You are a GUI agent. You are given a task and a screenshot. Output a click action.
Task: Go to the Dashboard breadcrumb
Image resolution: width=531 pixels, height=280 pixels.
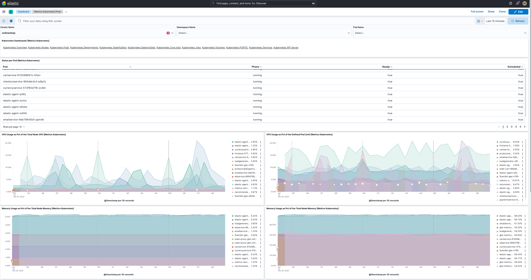click(x=23, y=12)
